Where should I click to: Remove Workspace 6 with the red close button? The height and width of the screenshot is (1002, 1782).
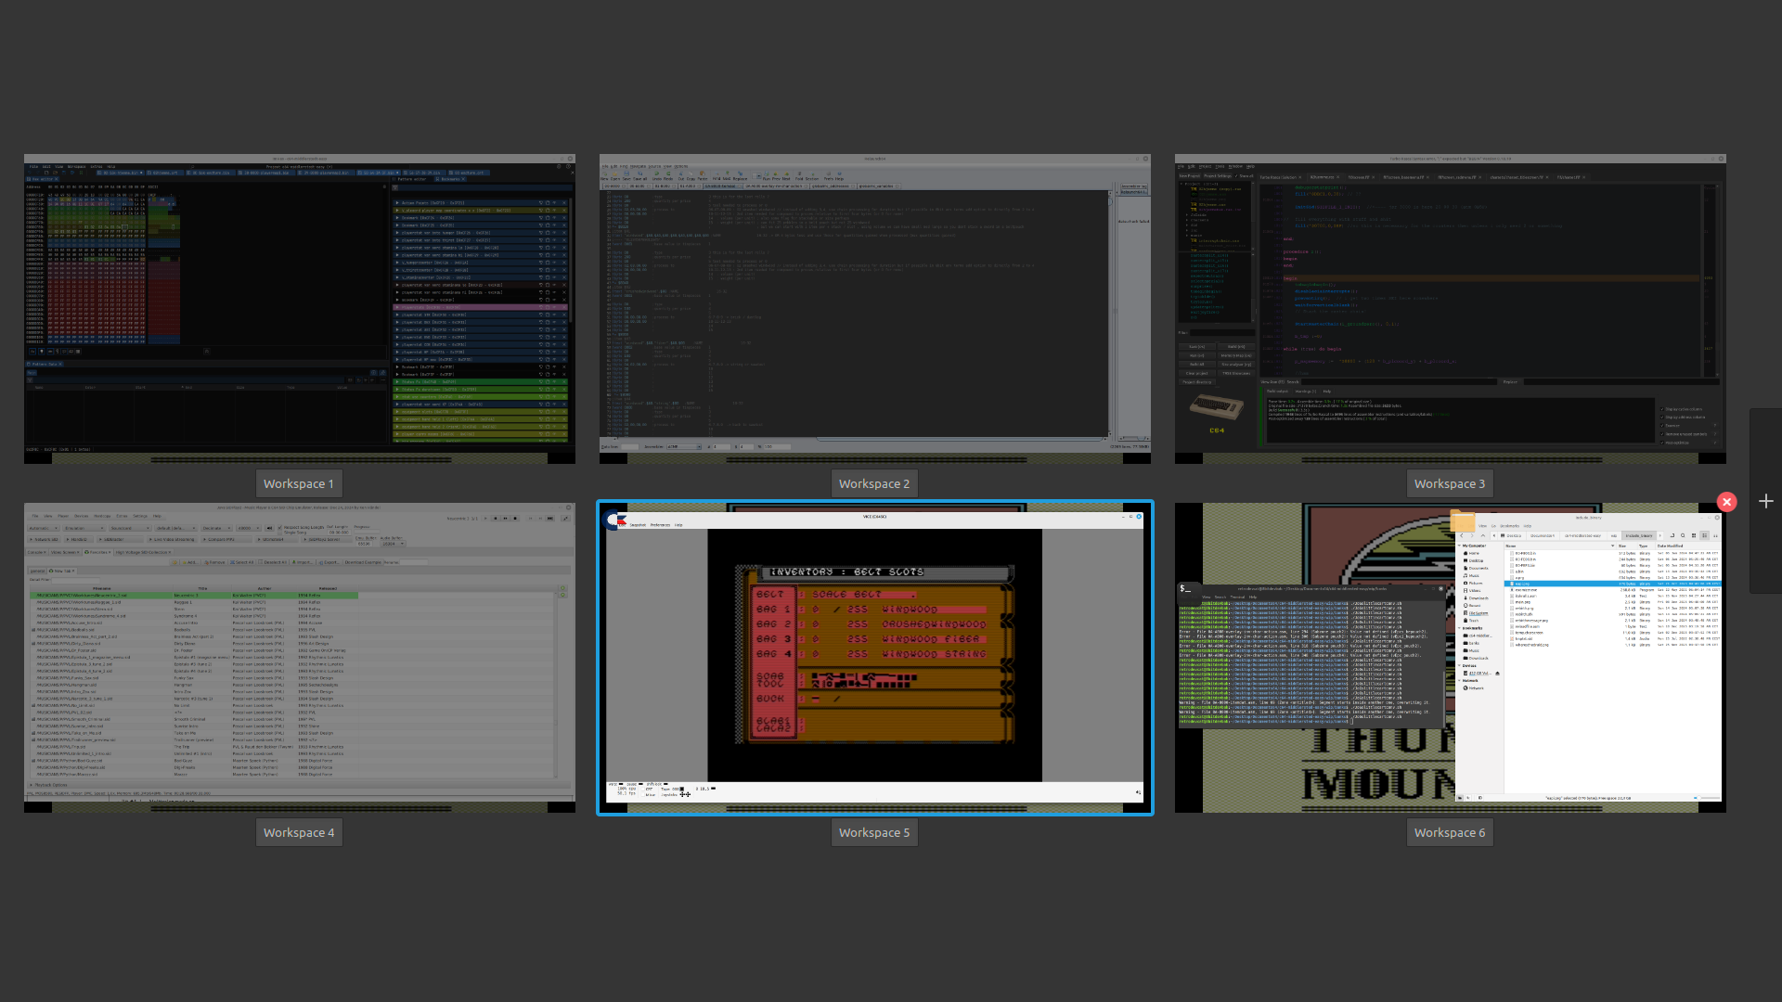[1726, 502]
